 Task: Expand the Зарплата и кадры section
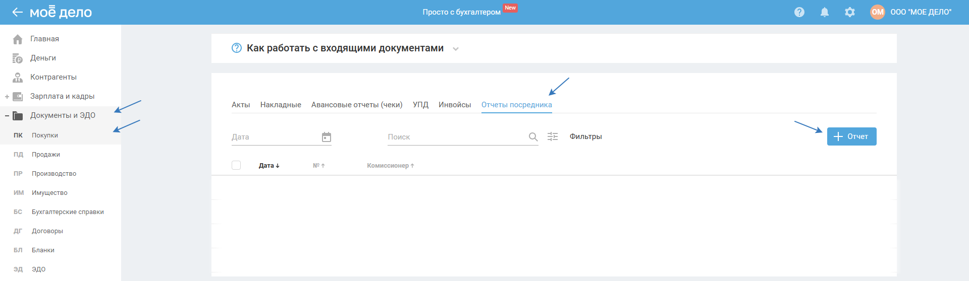[7, 97]
